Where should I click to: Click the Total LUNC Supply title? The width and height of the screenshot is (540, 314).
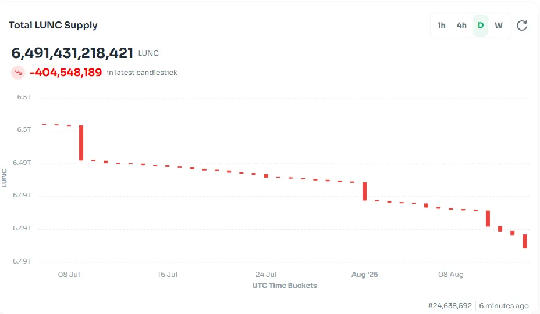tap(53, 26)
